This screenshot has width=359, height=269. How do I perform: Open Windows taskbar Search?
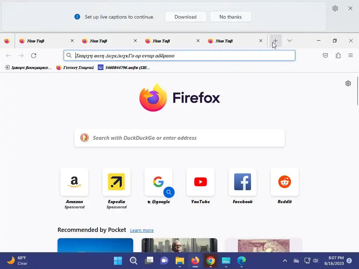pyautogui.click(x=134, y=261)
